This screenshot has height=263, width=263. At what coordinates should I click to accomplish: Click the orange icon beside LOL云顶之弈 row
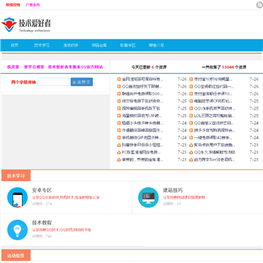click(191, 115)
